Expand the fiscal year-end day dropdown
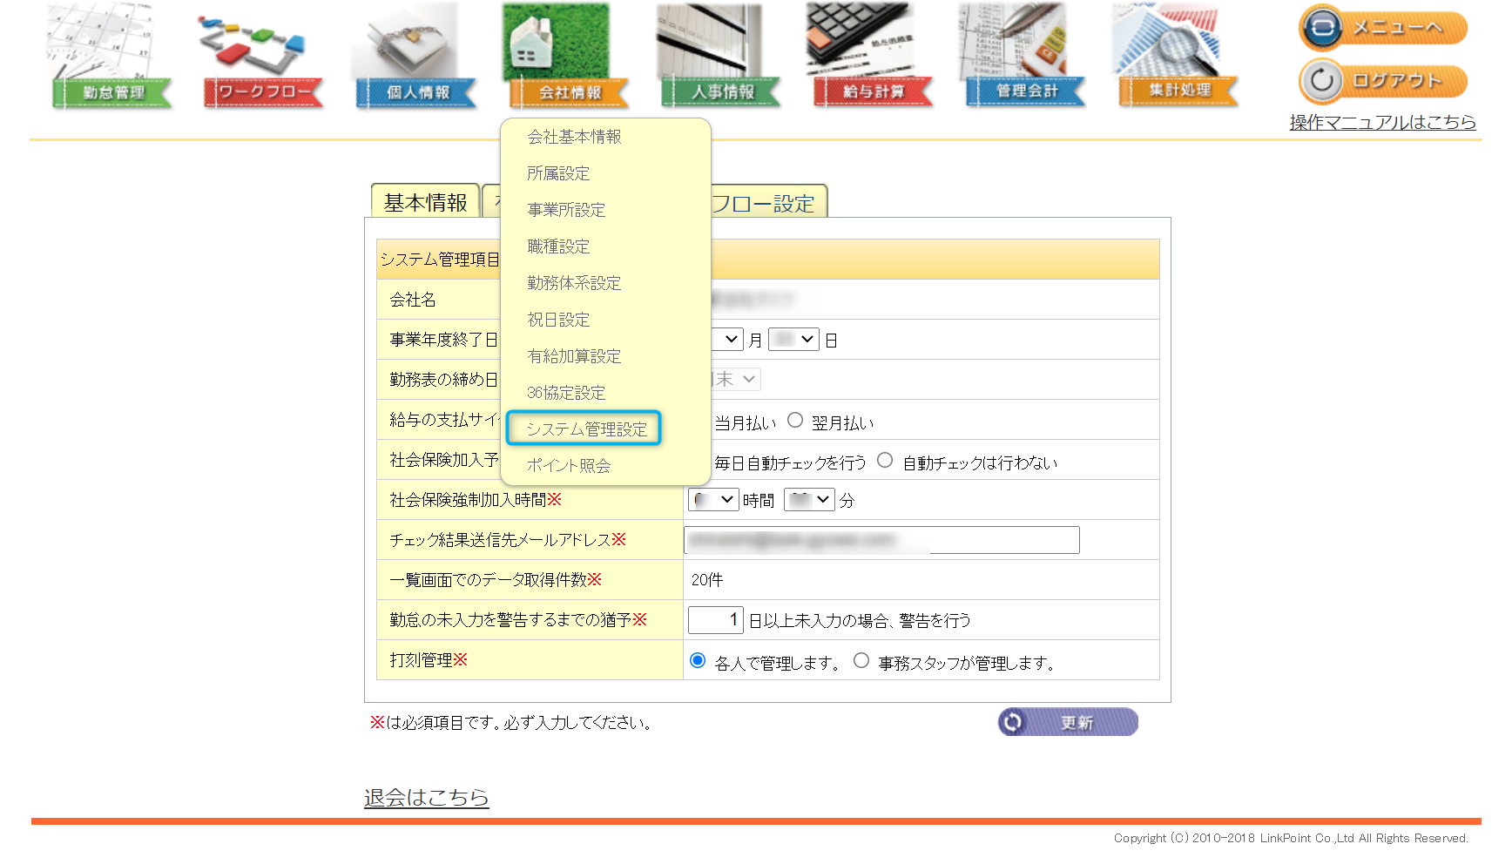 [x=793, y=339]
